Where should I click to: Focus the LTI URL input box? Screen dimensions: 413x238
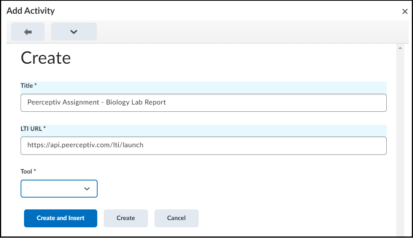[x=203, y=145]
